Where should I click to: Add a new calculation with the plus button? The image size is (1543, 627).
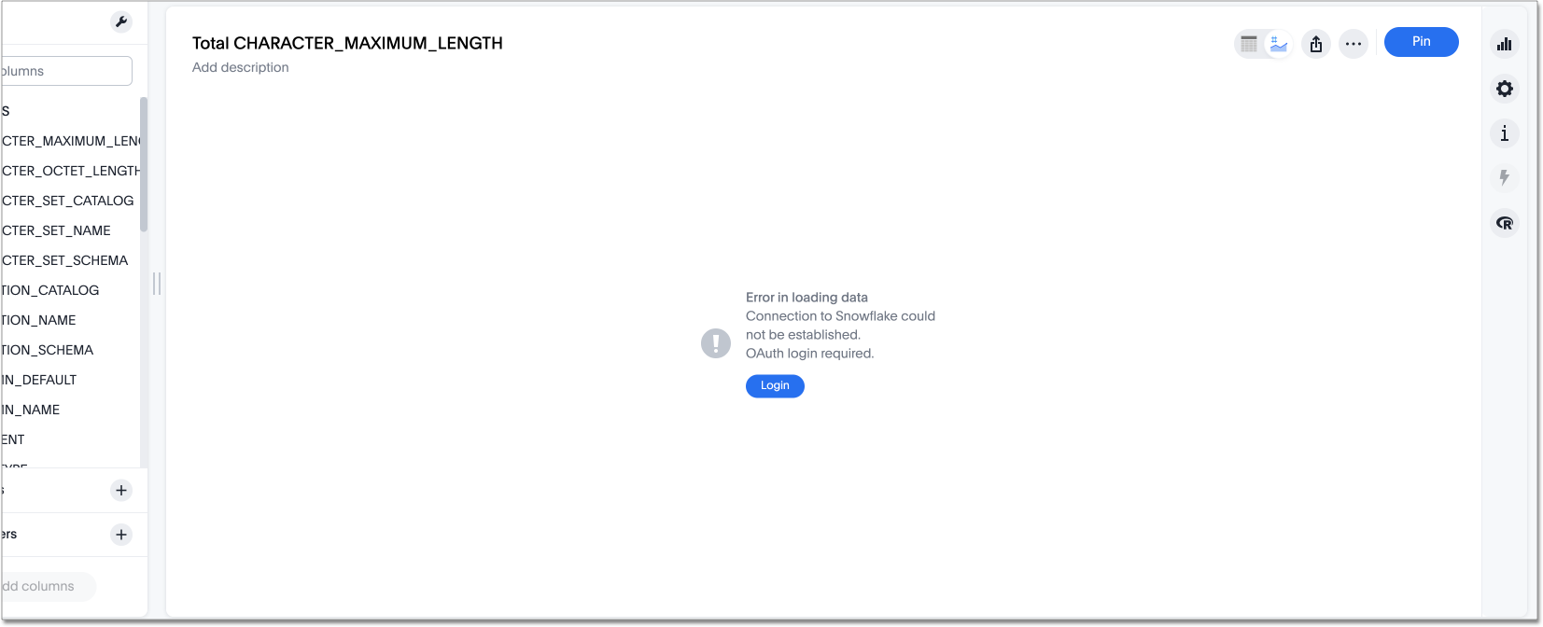pyautogui.click(x=120, y=490)
